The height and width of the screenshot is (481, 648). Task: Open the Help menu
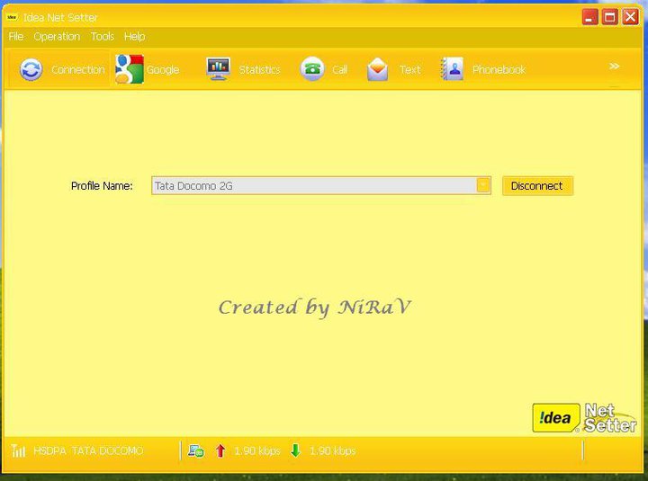point(134,37)
